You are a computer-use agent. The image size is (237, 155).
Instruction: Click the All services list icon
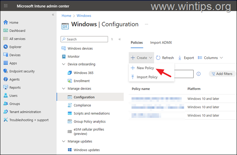pos(6,39)
